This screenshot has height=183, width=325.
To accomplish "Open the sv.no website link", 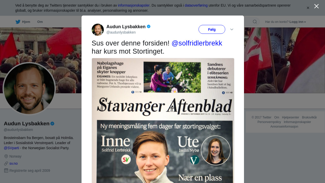I will (x=13, y=163).
